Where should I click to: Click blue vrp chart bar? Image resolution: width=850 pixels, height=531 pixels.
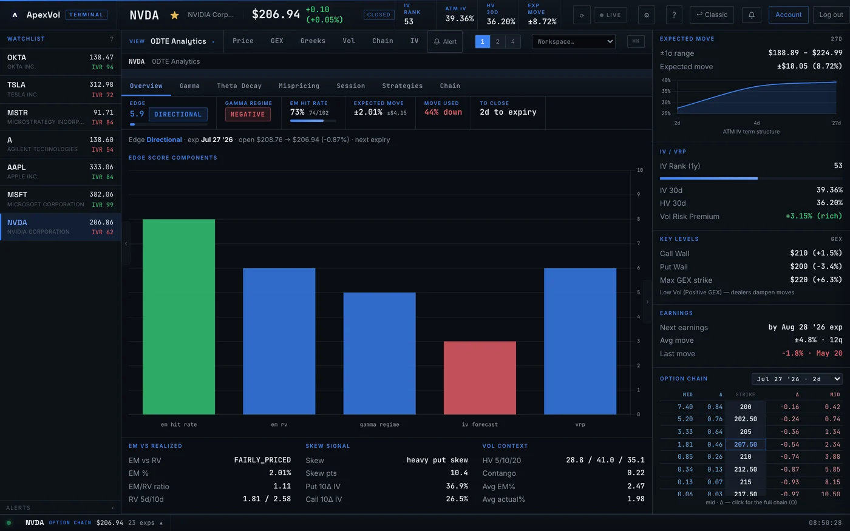pyautogui.click(x=580, y=341)
